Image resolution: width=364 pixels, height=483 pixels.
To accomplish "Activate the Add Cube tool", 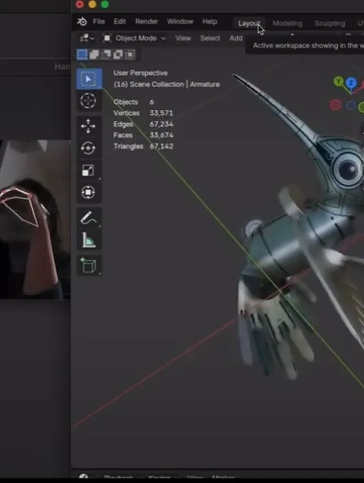I will 89,265.
